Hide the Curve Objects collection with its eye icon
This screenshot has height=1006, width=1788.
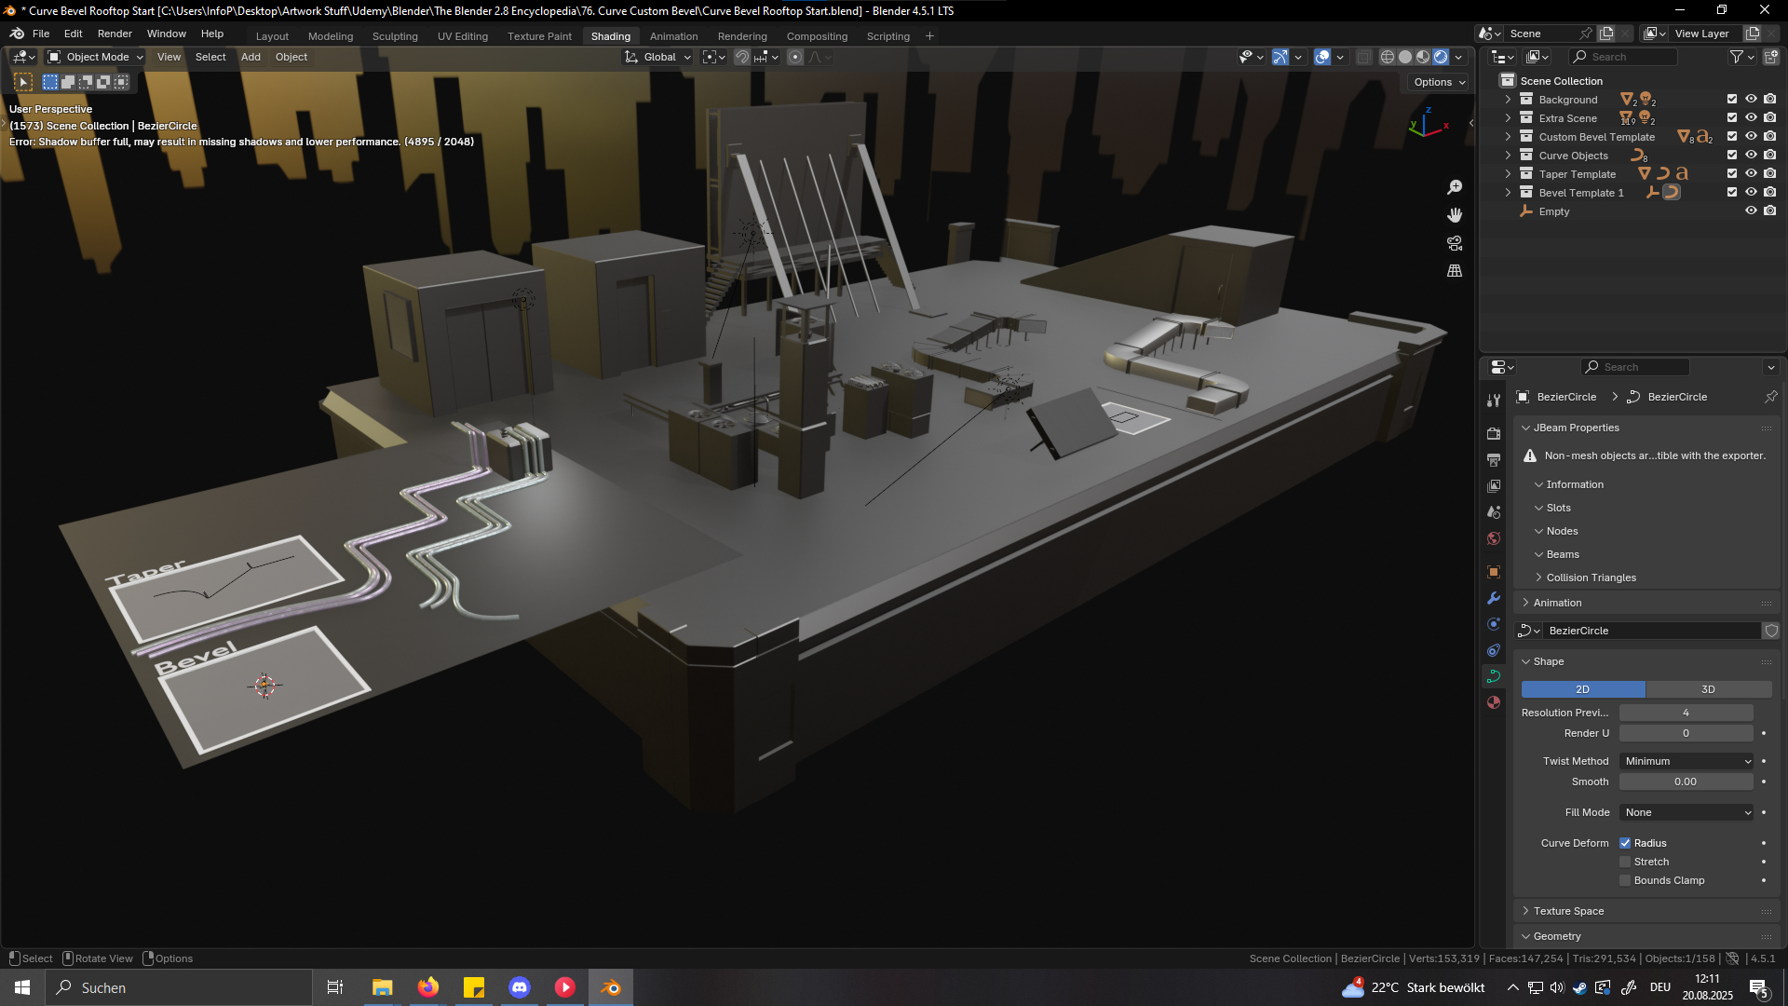coord(1751,156)
